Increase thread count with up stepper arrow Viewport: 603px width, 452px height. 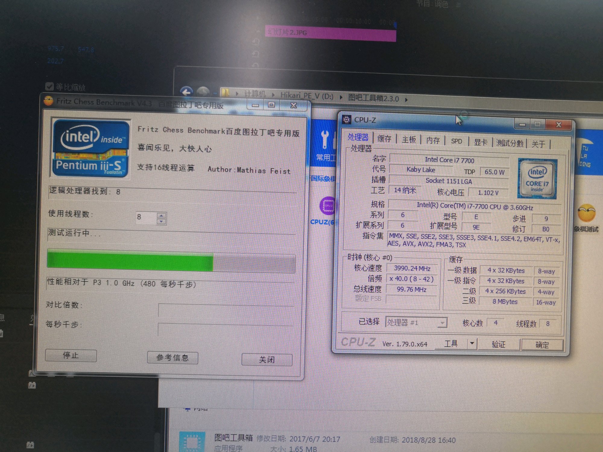[162, 215]
